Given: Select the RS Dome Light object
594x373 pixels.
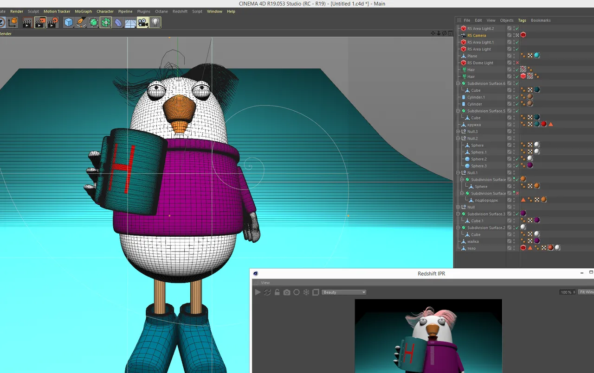Looking at the screenshot, I should (x=480, y=63).
